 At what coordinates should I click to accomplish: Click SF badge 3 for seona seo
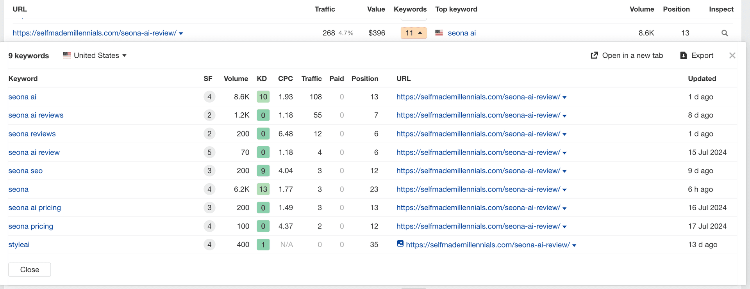(x=209, y=170)
